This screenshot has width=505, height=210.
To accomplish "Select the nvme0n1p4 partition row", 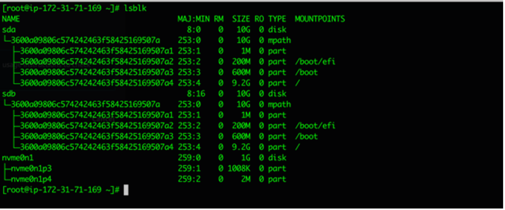I will click(x=144, y=179).
